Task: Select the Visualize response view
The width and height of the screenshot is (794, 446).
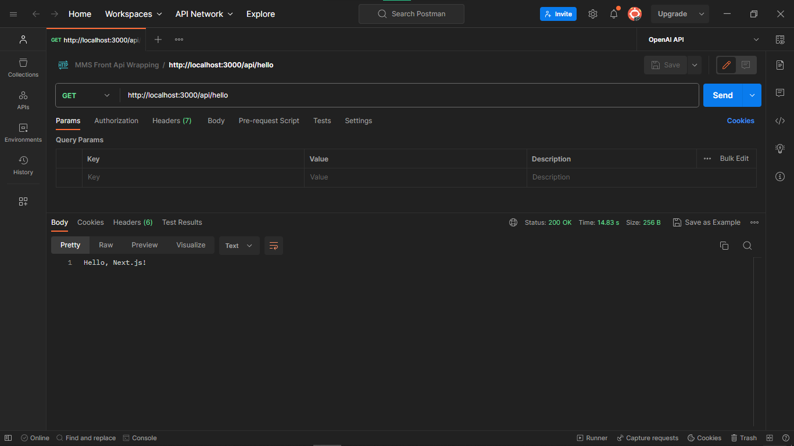Action: tap(191, 245)
